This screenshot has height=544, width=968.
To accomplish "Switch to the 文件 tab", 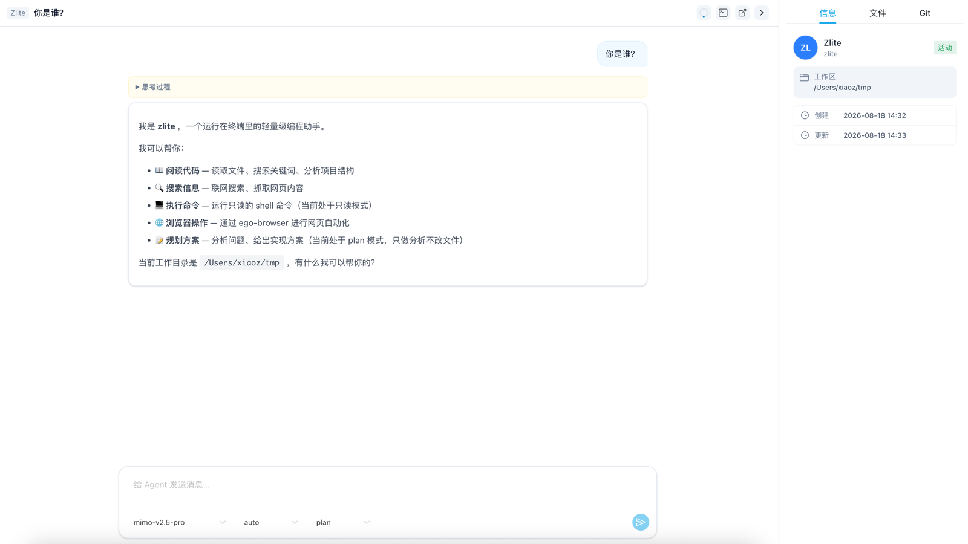I will pos(878,13).
